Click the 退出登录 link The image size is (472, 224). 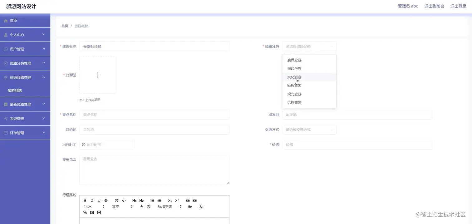pyautogui.click(x=458, y=6)
